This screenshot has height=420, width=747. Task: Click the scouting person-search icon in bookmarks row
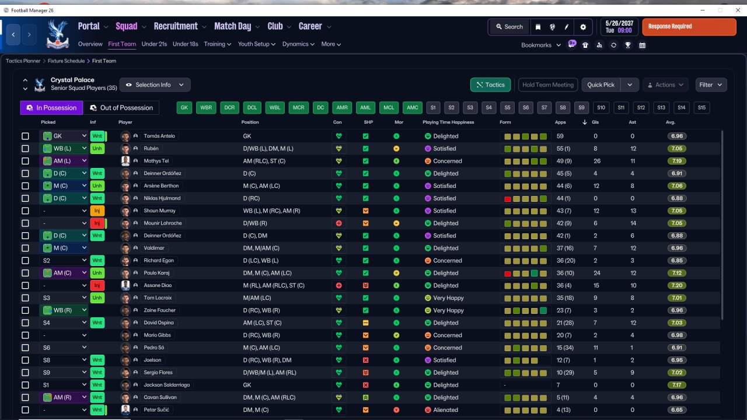tap(599, 45)
